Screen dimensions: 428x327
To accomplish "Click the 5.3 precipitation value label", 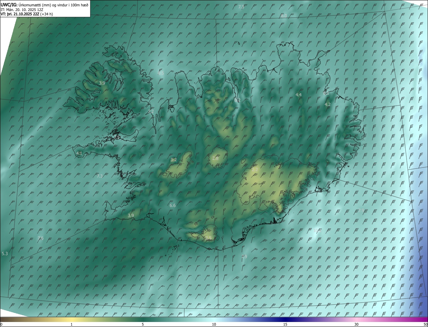I will tap(5, 254).
